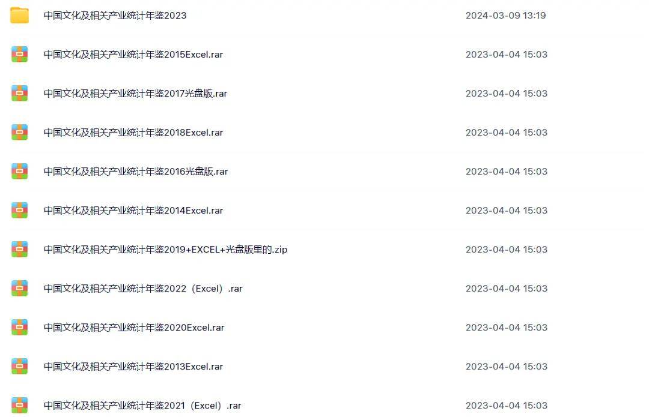Open the 中国文化及相关产业统计年鉴2023 folder icon
The height and width of the screenshot is (417, 649).
coord(19,15)
